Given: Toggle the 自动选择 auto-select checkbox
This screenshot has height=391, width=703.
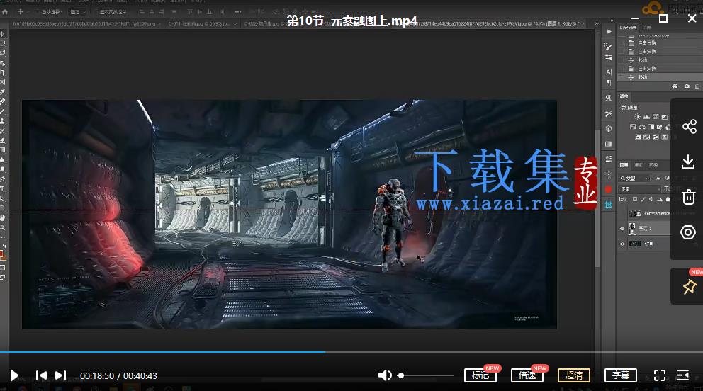Looking at the screenshot, I should tap(38, 12).
